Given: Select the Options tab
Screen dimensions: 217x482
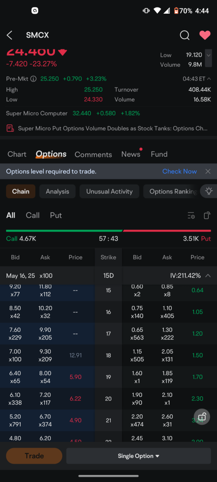Looking at the screenshot, I should [x=51, y=154].
